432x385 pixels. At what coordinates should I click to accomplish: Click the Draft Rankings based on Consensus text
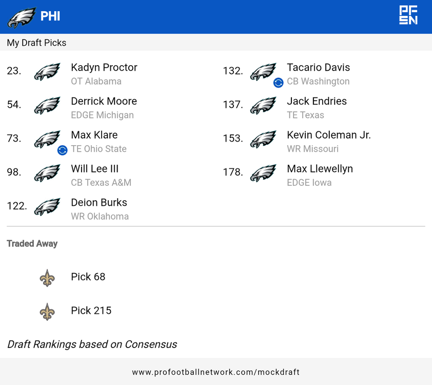pyautogui.click(x=92, y=344)
